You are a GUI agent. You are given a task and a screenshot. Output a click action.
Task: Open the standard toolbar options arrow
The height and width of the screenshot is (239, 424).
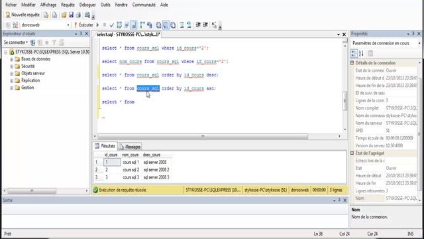(x=93, y=17)
